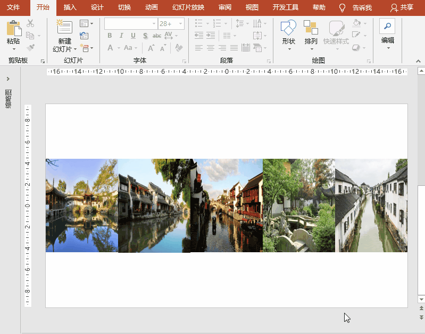425x334 pixels.
Task: Click the numbered list icon
Action: point(217,23)
